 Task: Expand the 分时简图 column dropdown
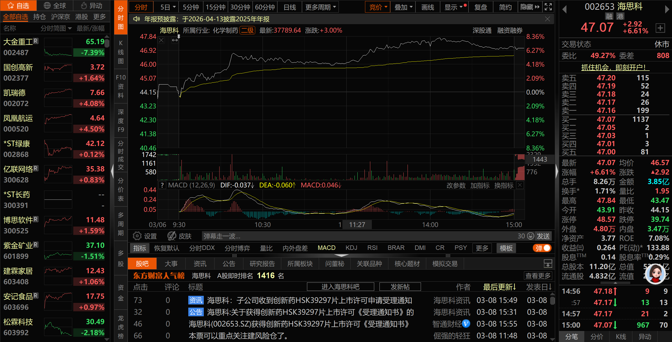(x=56, y=28)
